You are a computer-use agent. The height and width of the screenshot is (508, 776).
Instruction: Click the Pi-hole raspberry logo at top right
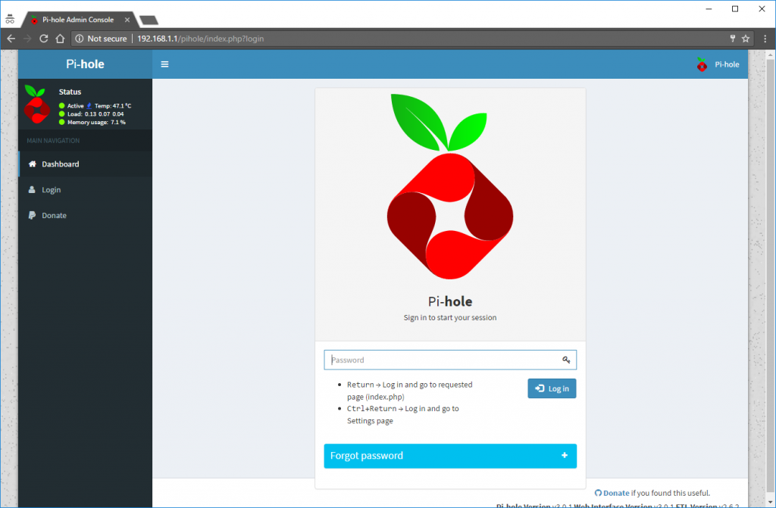(x=701, y=64)
